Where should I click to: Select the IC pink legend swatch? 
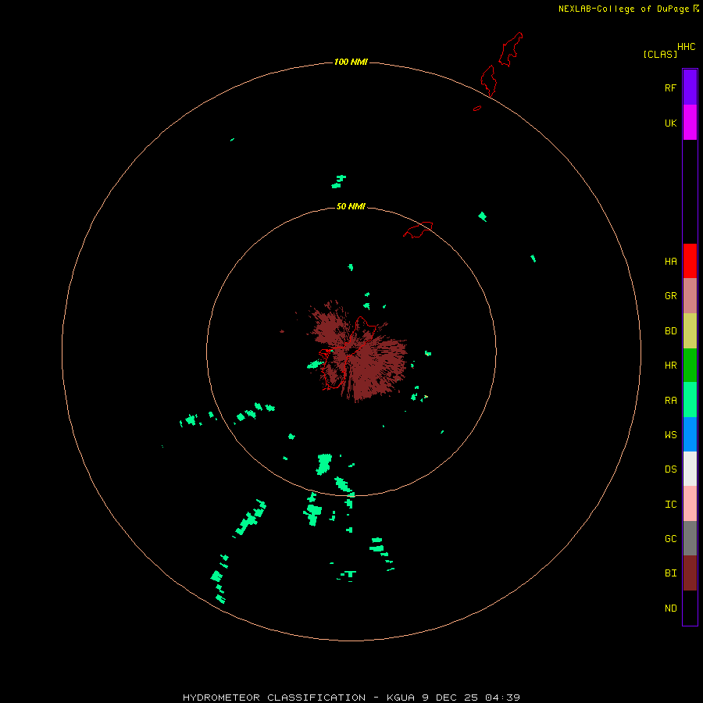pyautogui.click(x=690, y=504)
